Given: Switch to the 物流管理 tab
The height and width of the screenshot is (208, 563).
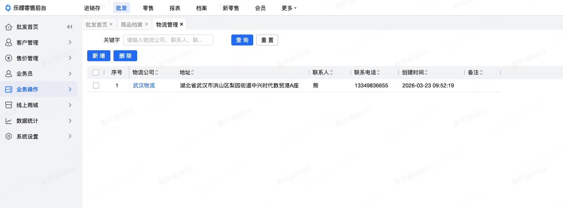Looking at the screenshot, I should pyautogui.click(x=167, y=24).
